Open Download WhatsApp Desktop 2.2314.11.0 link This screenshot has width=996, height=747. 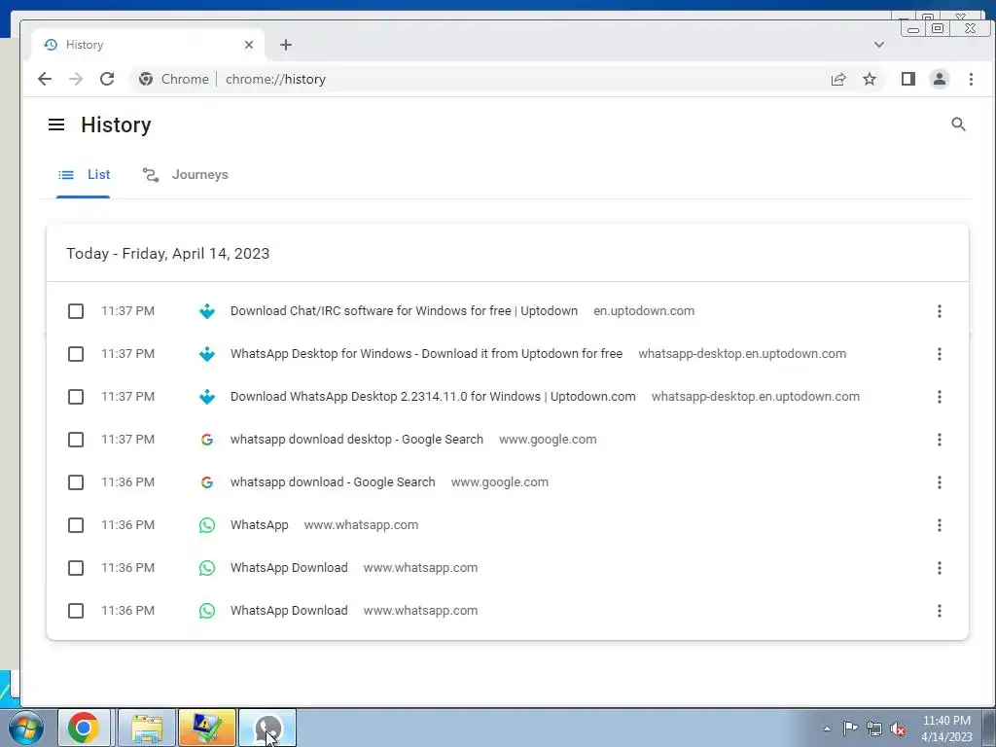[x=433, y=397]
